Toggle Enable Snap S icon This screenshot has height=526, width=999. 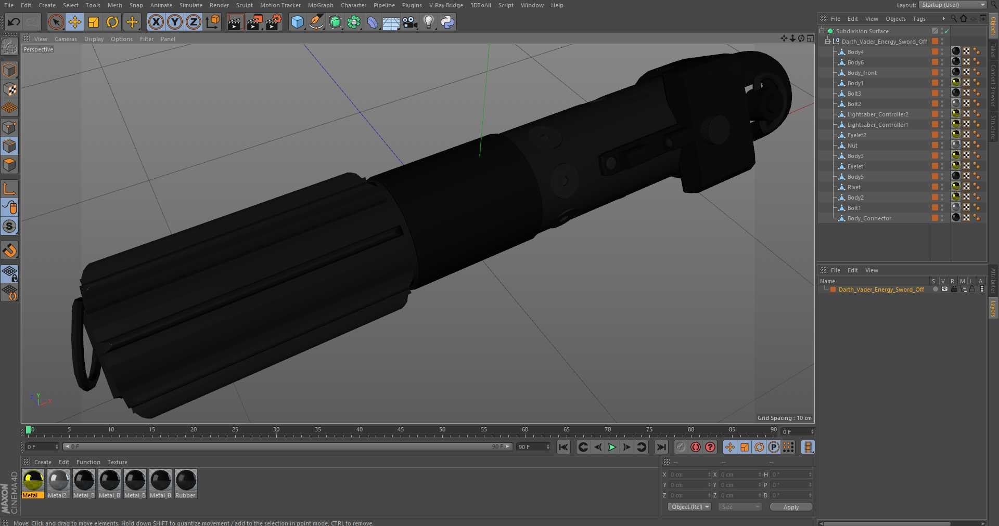pos(9,226)
